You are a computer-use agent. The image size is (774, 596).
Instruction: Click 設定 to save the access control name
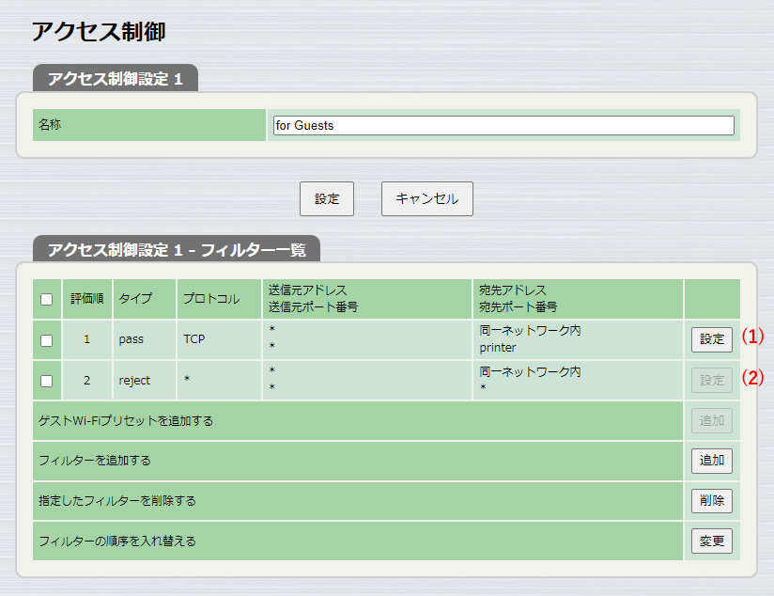pyautogui.click(x=326, y=198)
